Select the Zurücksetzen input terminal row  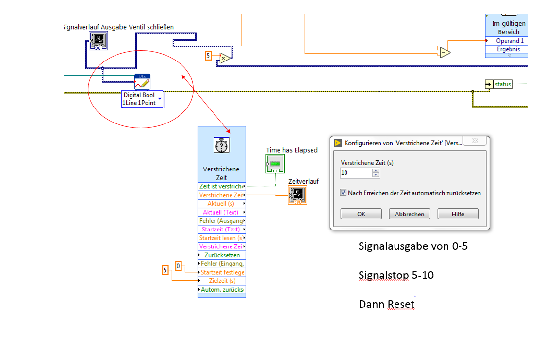(x=222, y=255)
